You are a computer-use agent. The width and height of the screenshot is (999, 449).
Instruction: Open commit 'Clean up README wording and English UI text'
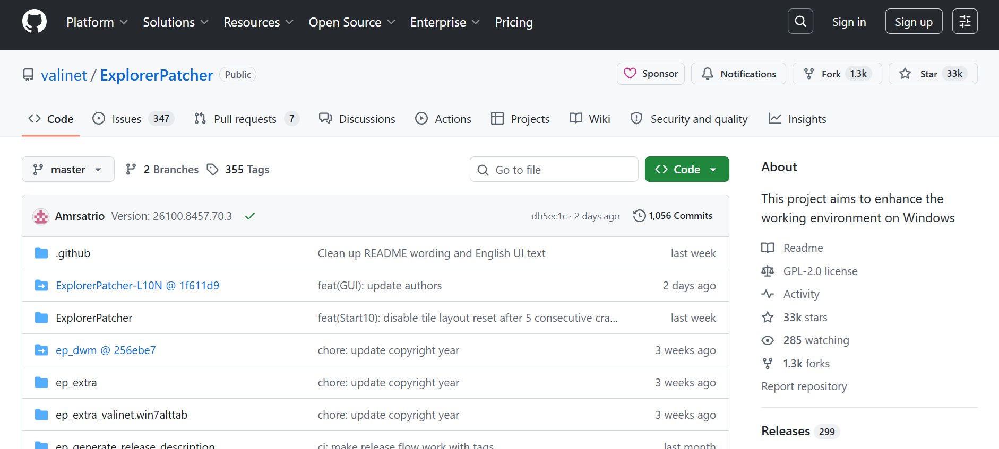(x=432, y=253)
